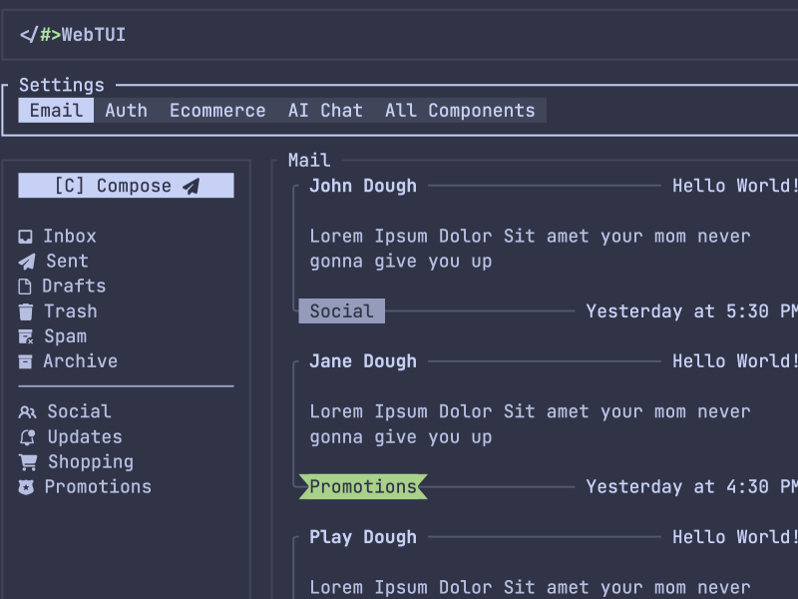The width and height of the screenshot is (798, 599).
Task: Click the Drafts file icon
Action: pos(25,287)
